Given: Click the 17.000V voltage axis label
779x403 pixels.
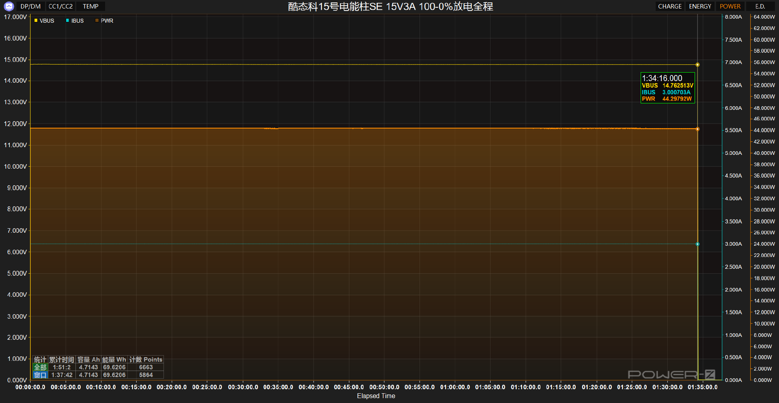Looking at the screenshot, I should click(x=15, y=17).
